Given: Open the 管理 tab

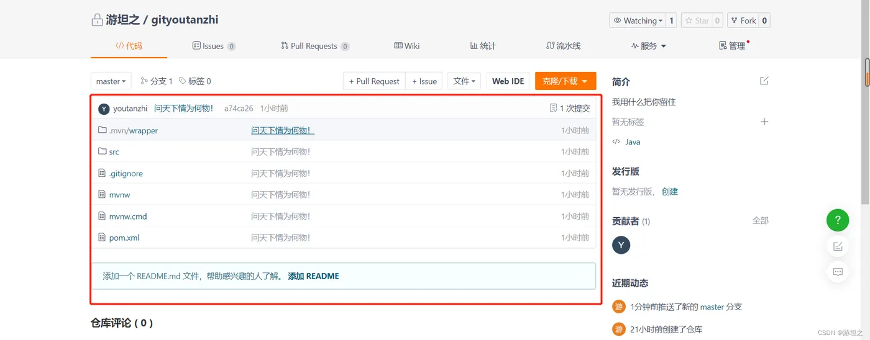Looking at the screenshot, I should tap(733, 46).
